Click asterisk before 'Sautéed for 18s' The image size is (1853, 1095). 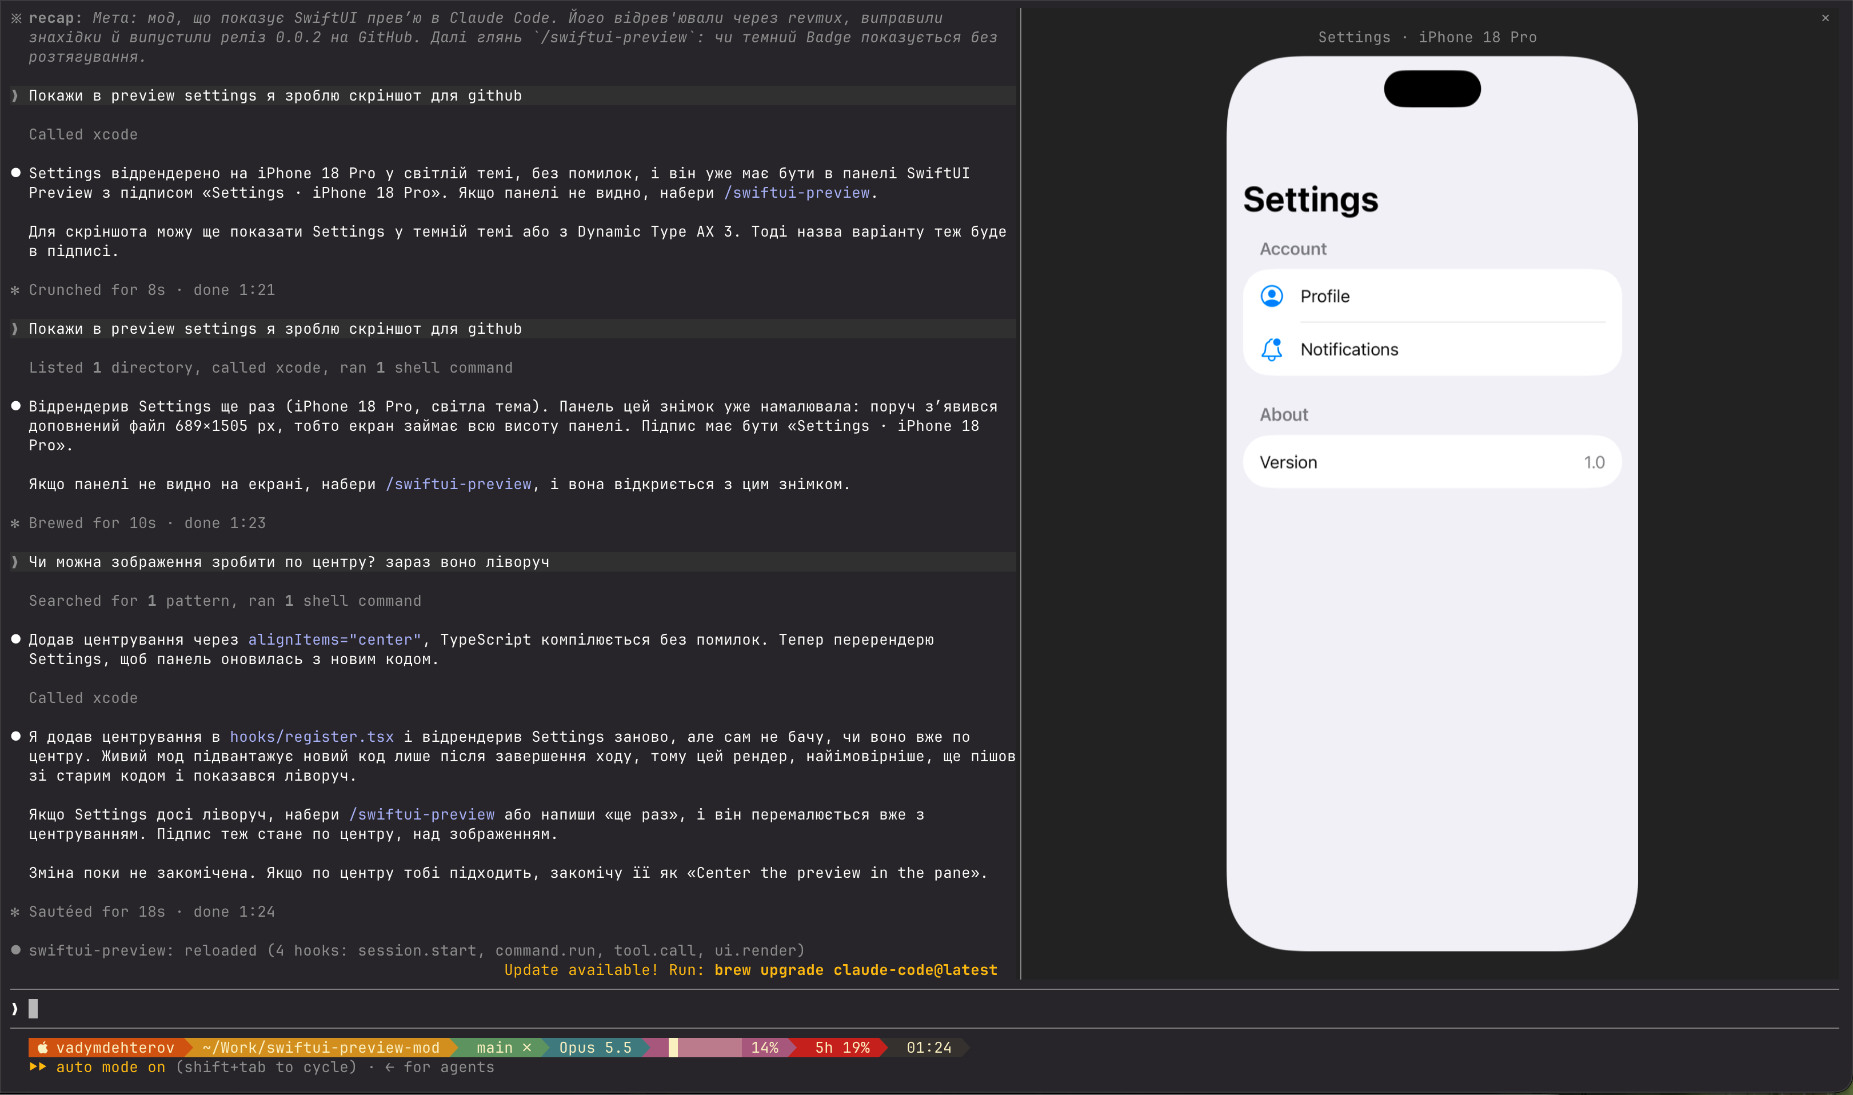click(x=15, y=913)
